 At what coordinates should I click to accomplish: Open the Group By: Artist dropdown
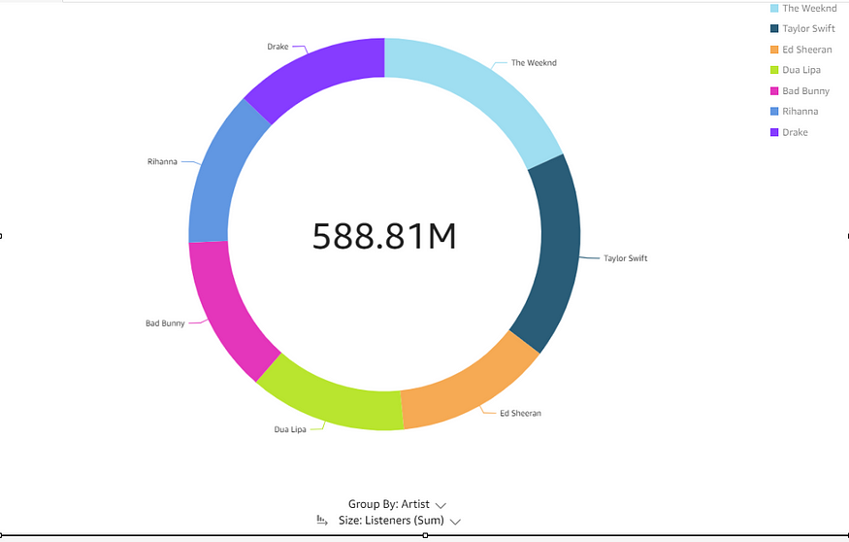(397, 504)
